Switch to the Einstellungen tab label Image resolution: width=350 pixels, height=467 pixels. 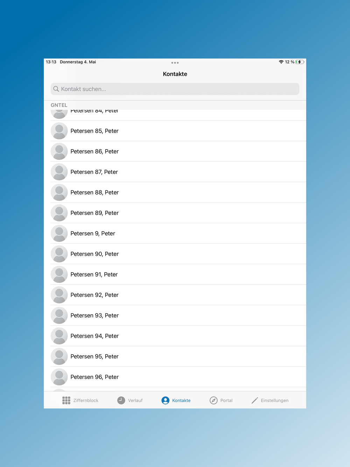(x=275, y=400)
